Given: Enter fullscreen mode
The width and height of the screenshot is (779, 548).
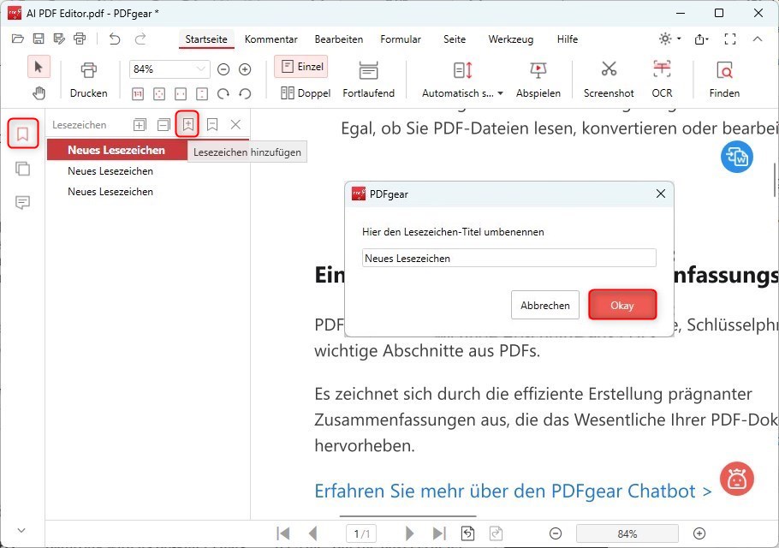Looking at the screenshot, I should click(x=730, y=39).
